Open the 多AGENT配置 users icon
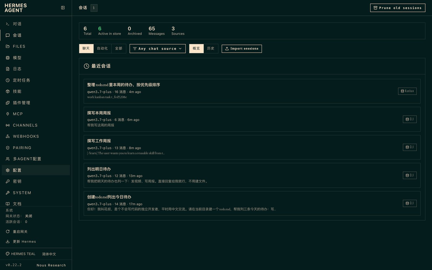Image resolution: width=432 pixels, height=270 pixels. (8, 159)
